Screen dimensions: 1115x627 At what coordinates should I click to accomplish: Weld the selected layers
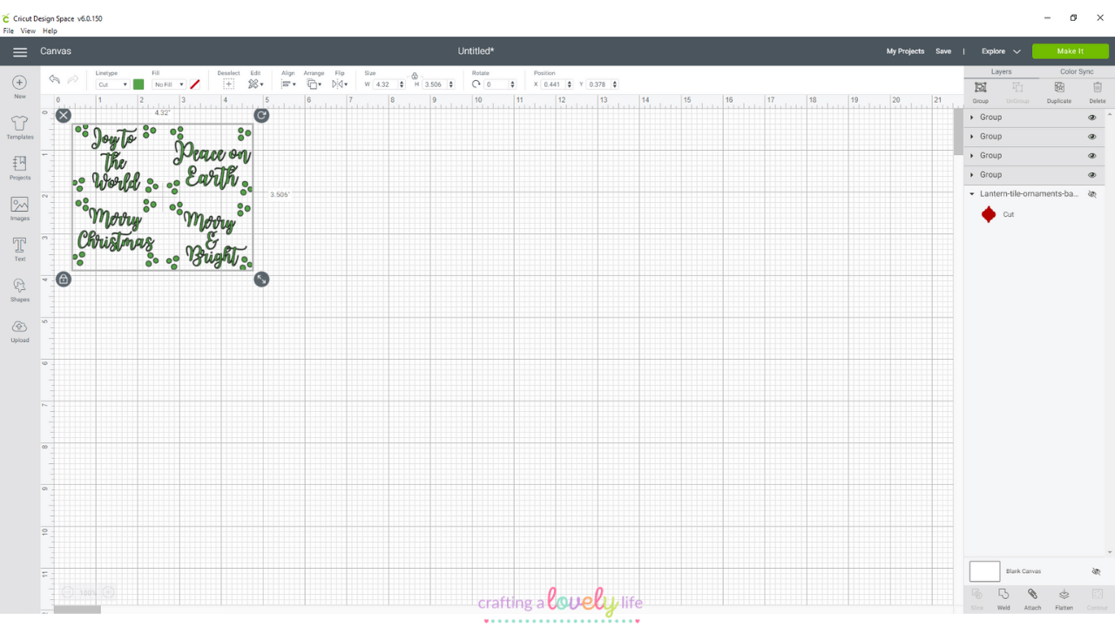pyautogui.click(x=1003, y=599)
